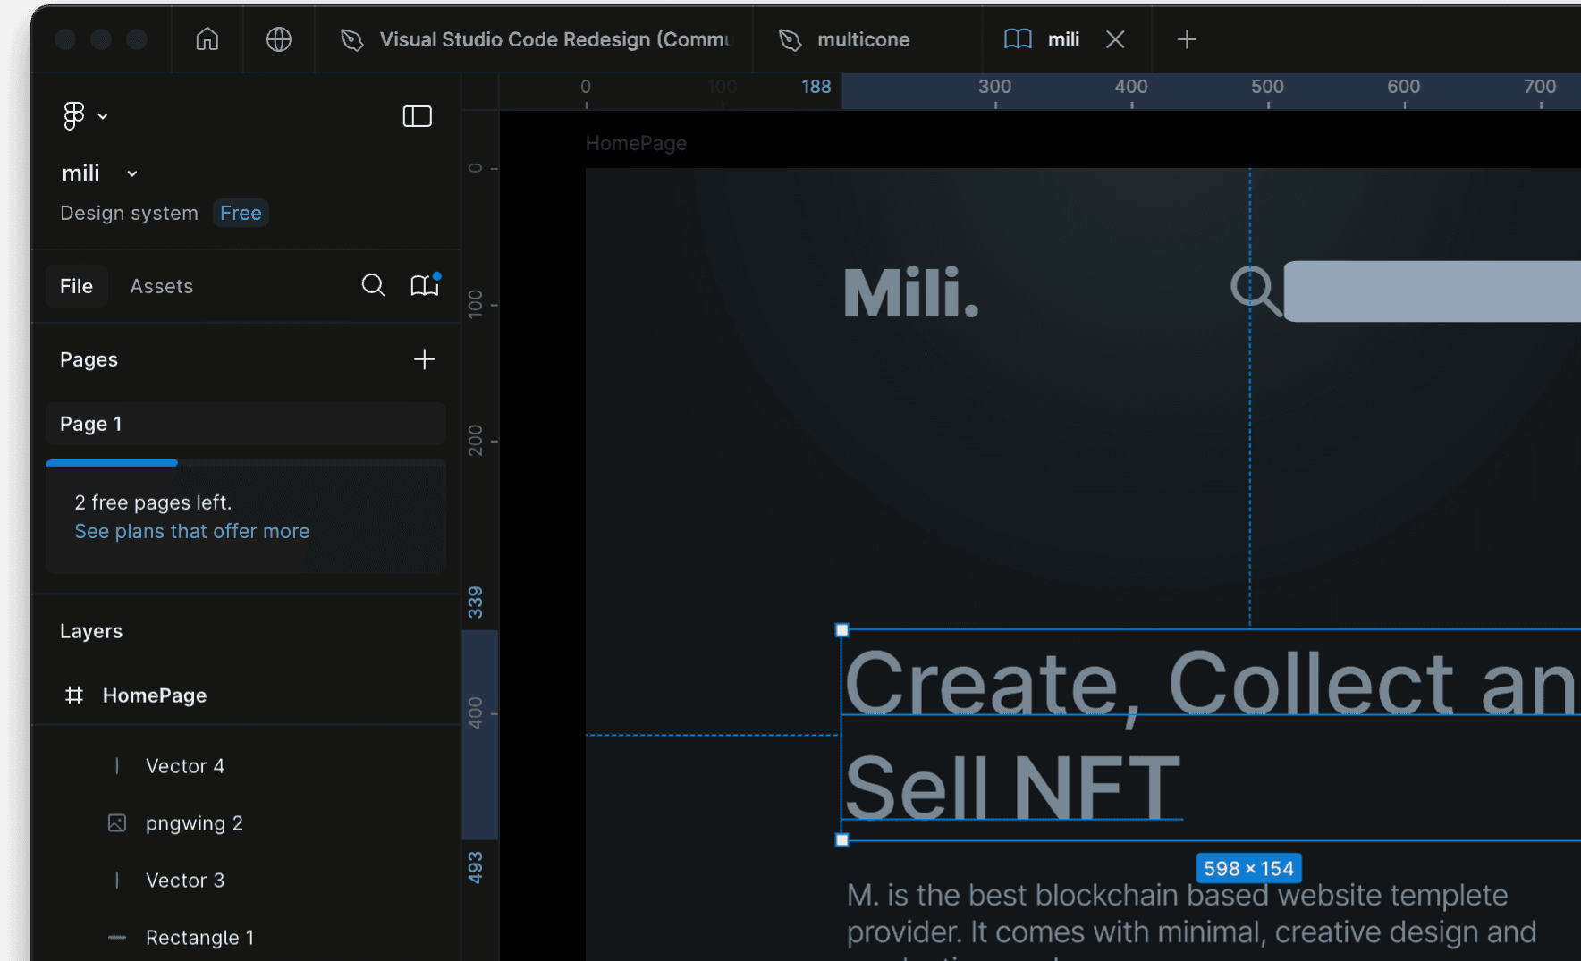Open the Figma main menu logo
Screen dimensions: 1581x961
pyautogui.click(x=74, y=116)
